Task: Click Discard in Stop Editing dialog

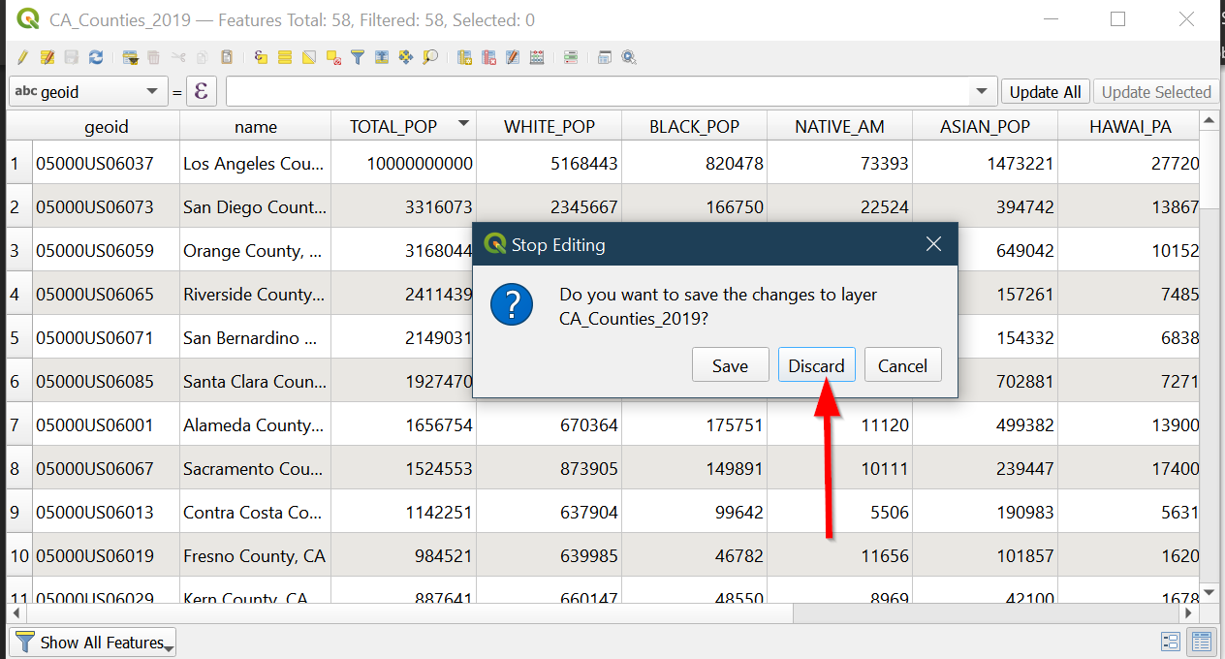Action: point(816,365)
